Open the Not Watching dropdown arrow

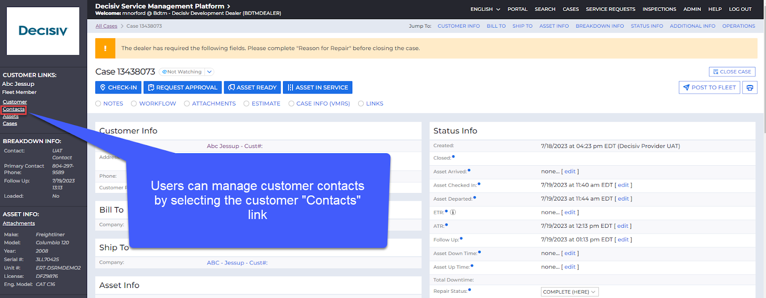(209, 72)
